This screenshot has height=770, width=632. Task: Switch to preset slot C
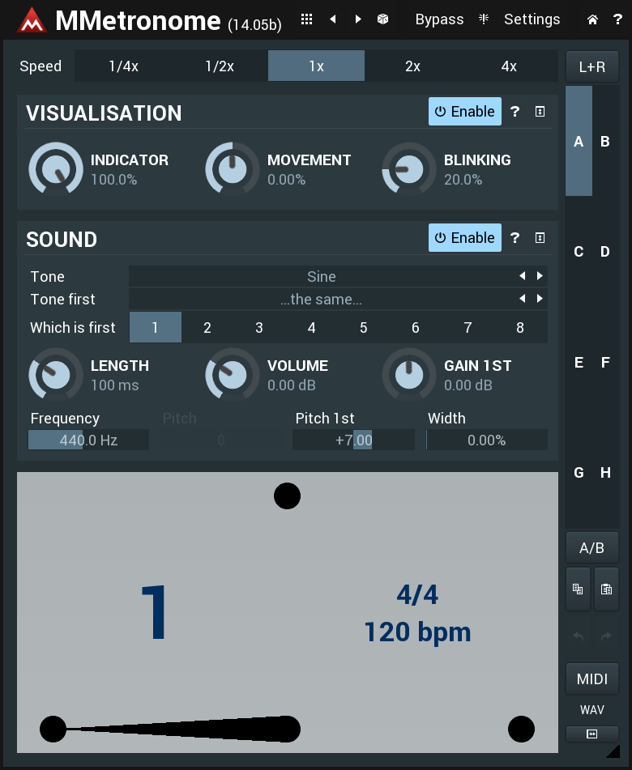pyautogui.click(x=579, y=252)
